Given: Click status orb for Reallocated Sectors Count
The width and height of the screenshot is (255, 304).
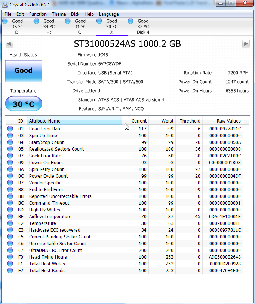Looking at the screenshot, I should pyautogui.click(x=10, y=149).
